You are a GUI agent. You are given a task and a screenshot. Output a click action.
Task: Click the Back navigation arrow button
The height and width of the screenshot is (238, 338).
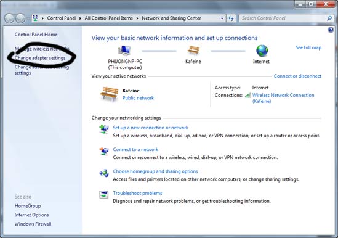pyautogui.click(x=9, y=18)
